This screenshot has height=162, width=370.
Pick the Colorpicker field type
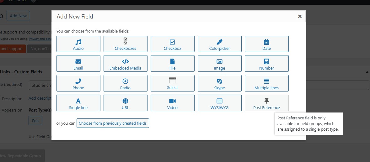tap(220, 44)
